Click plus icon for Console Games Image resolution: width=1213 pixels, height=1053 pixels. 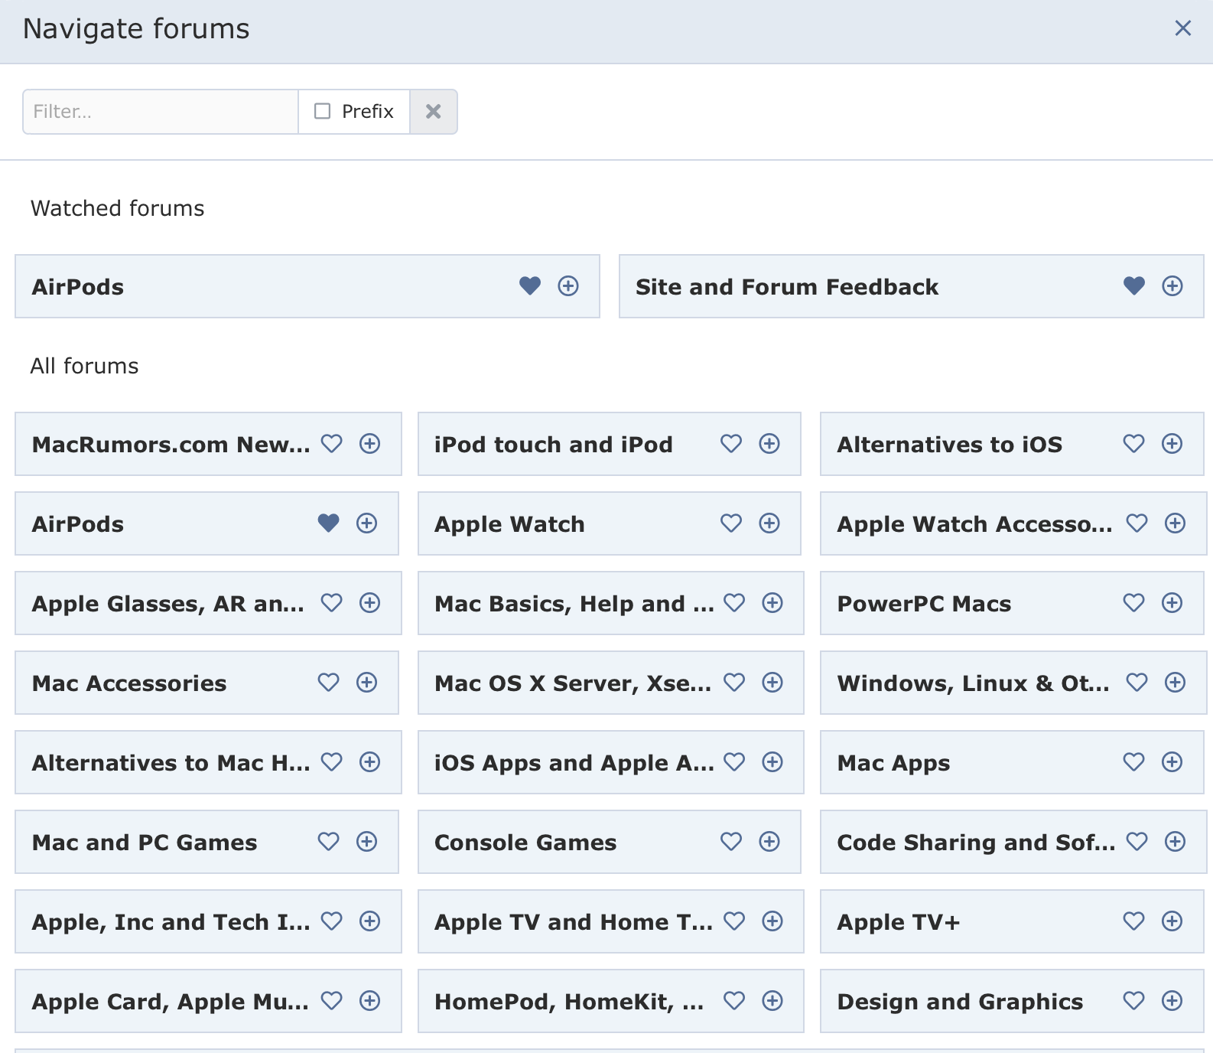click(x=769, y=842)
